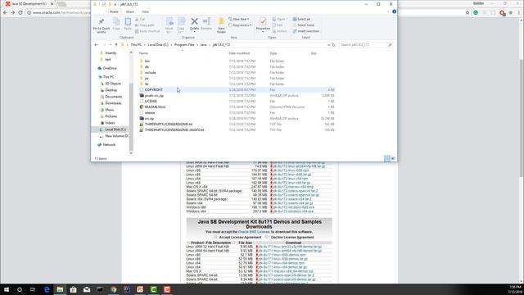Click Invert selection in ribbon
Viewport: 524px width, 295px height.
click(x=305, y=31)
